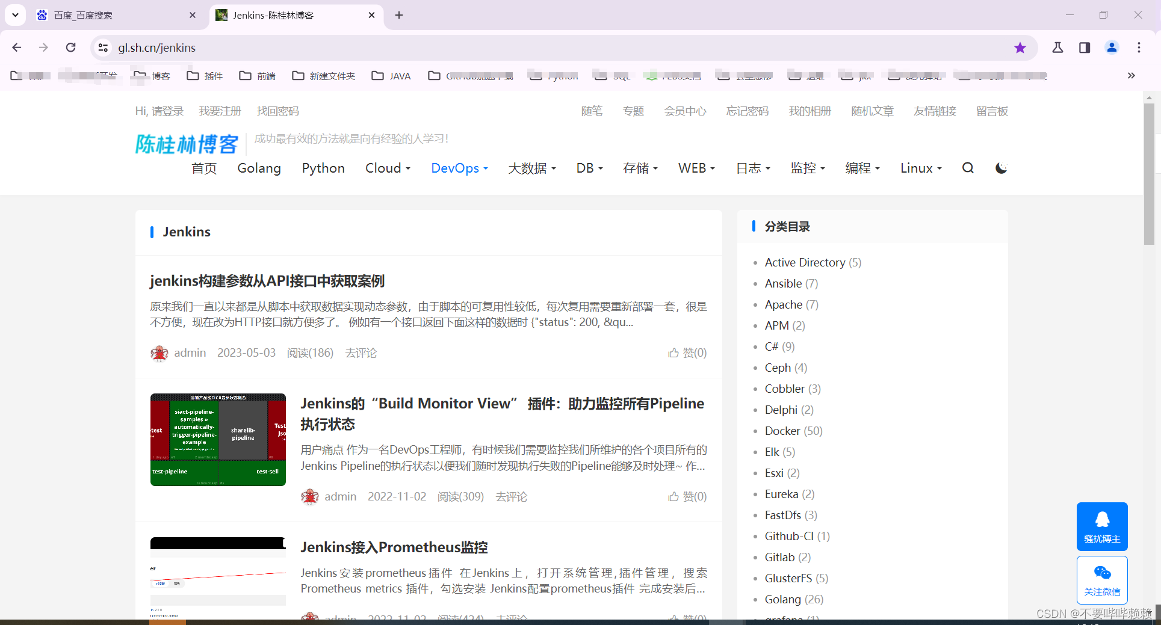Toggle the bookmark star icon
Image resolution: width=1161 pixels, height=625 pixels.
pyautogui.click(x=1020, y=48)
